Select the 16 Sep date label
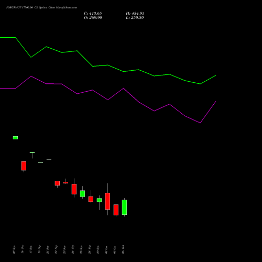This screenshot has height=262, width=262. (x=23, y=249)
